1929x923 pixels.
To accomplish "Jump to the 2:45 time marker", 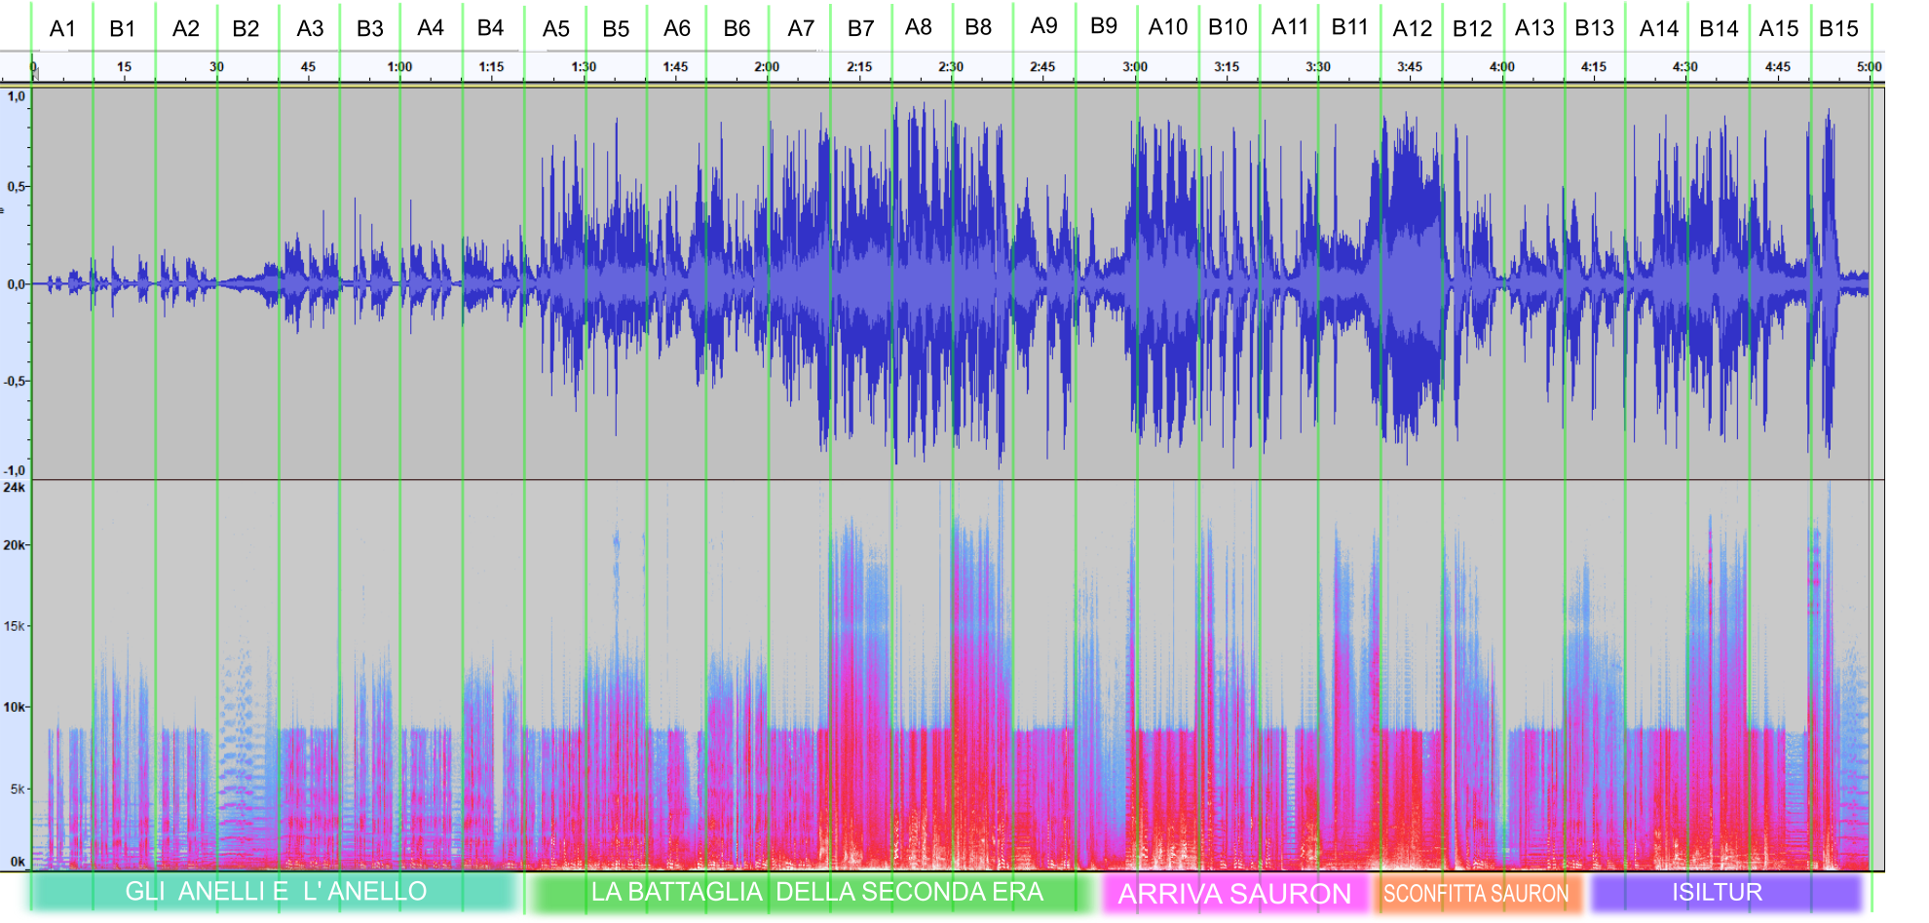I will click(x=1042, y=67).
